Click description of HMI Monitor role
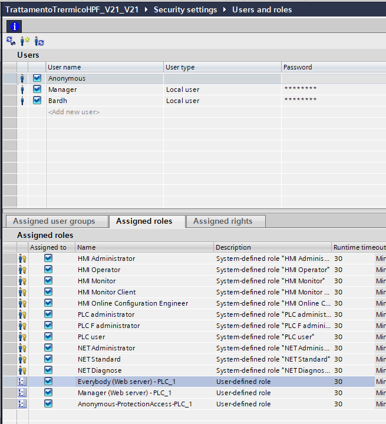This screenshot has width=386, height=424. click(270, 281)
